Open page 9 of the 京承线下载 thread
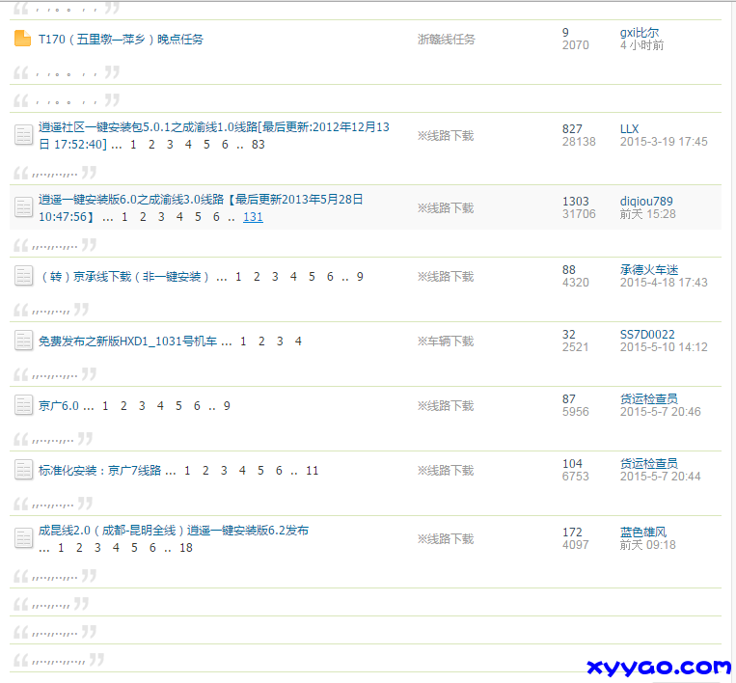The width and height of the screenshot is (736, 683). [x=360, y=277]
